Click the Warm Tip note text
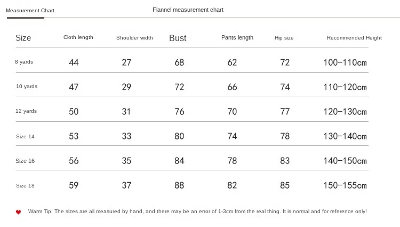This screenshot has height=227, width=400. pyautogui.click(x=197, y=212)
